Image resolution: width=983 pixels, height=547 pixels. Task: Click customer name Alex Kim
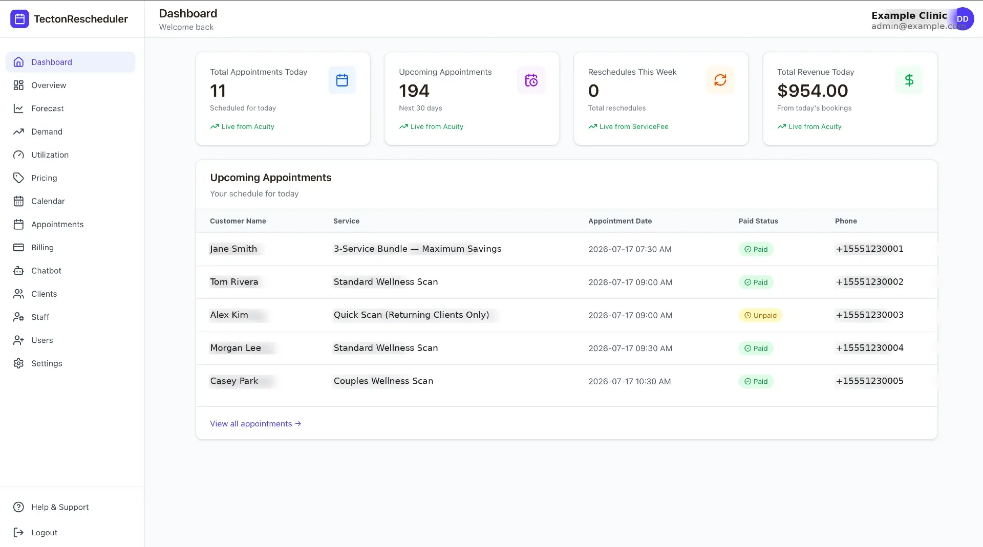[229, 315]
